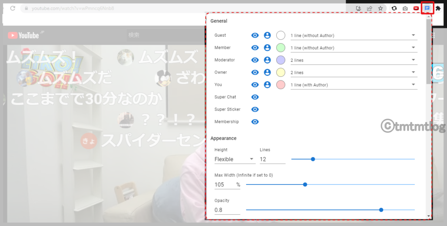Toggle You message visibility eye icon
This screenshot has height=226, width=447.
(x=255, y=85)
